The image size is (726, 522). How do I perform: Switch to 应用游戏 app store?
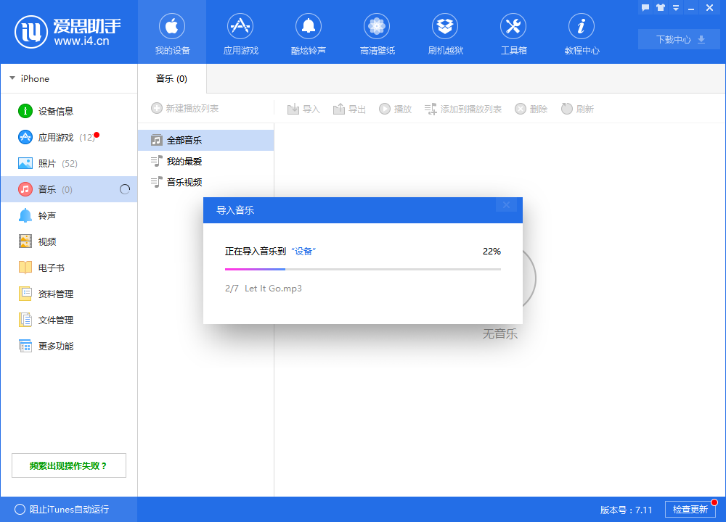click(x=240, y=33)
